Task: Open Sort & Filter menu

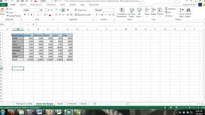Action: 182,13
